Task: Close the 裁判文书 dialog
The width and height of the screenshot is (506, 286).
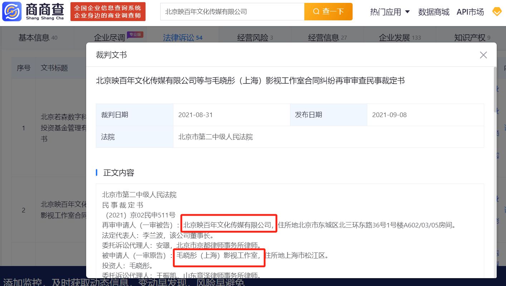Action: [x=483, y=55]
